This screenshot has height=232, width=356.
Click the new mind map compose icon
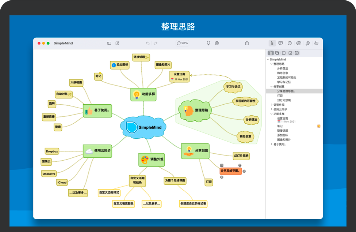tap(117, 43)
